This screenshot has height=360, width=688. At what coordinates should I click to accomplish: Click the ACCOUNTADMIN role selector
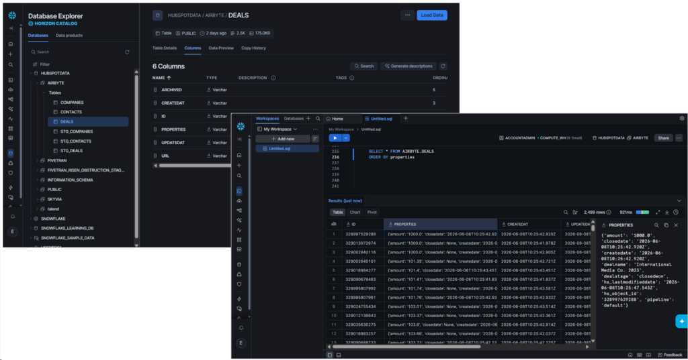[517, 138]
